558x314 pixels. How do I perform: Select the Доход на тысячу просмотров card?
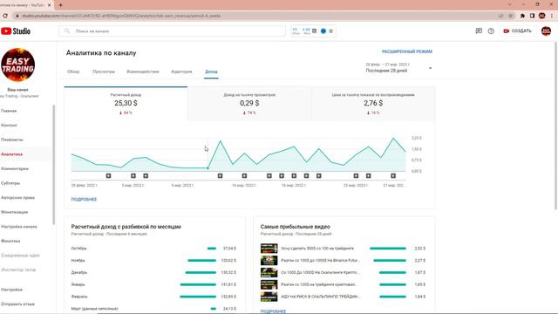coord(249,104)
